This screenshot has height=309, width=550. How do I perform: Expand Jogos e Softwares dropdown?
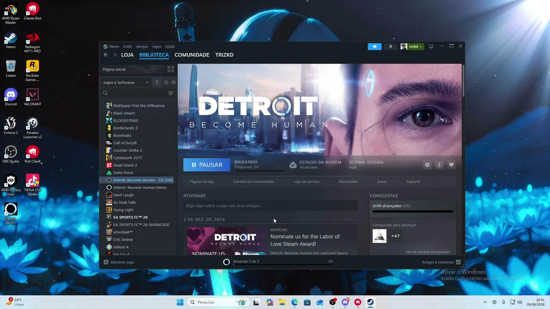coord(126,82)
